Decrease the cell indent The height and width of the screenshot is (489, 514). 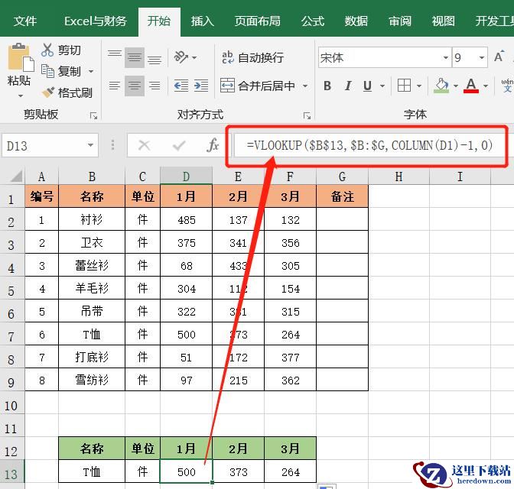(x=181, y=86)
